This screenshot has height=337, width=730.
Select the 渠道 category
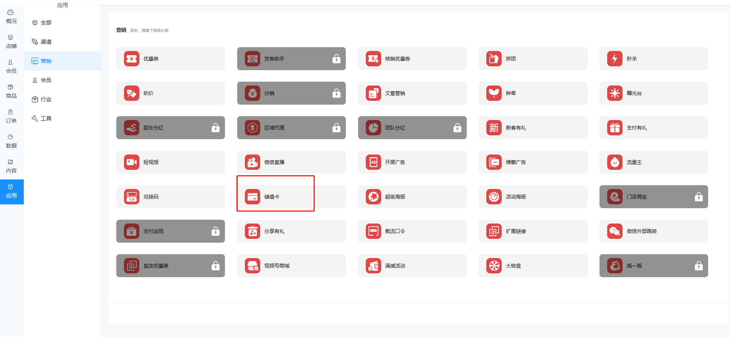(x=62, y=42)
